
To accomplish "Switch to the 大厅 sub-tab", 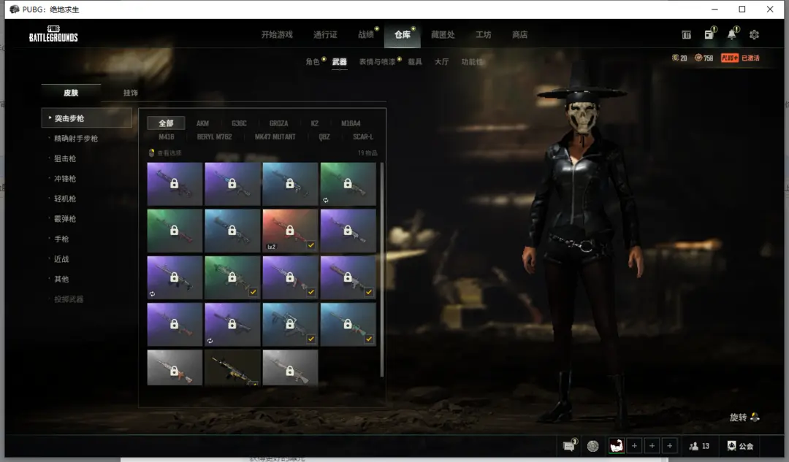I will click(442, 62).
